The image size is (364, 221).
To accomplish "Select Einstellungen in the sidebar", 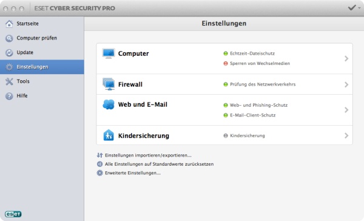I will (42, 67).
